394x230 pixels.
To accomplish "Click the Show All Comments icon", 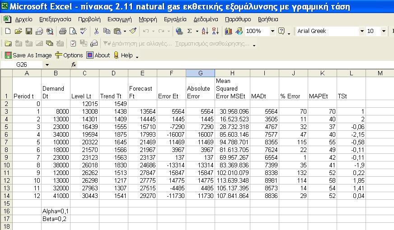I will coord(50,43).
